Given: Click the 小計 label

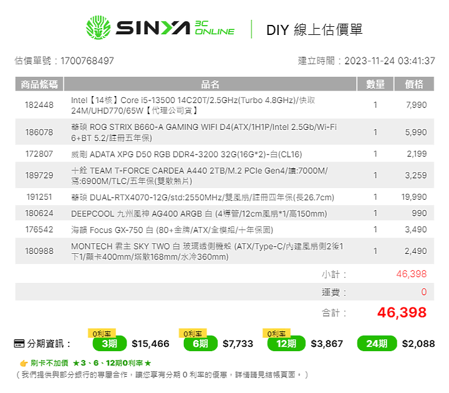Looking at the screenshot, I should click(334, 274).
